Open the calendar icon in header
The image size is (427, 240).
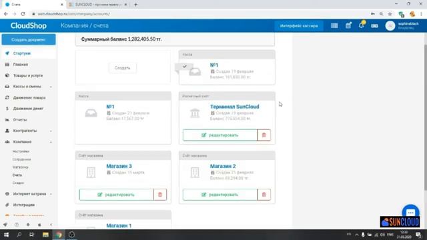click(348, 25)
